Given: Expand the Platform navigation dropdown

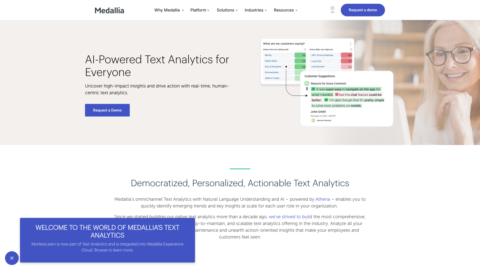Looking at the screenshot, I should [198, 10].
